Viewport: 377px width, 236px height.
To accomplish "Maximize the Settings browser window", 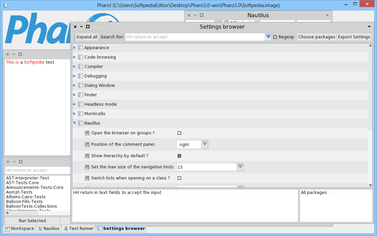I will point(88,27).
